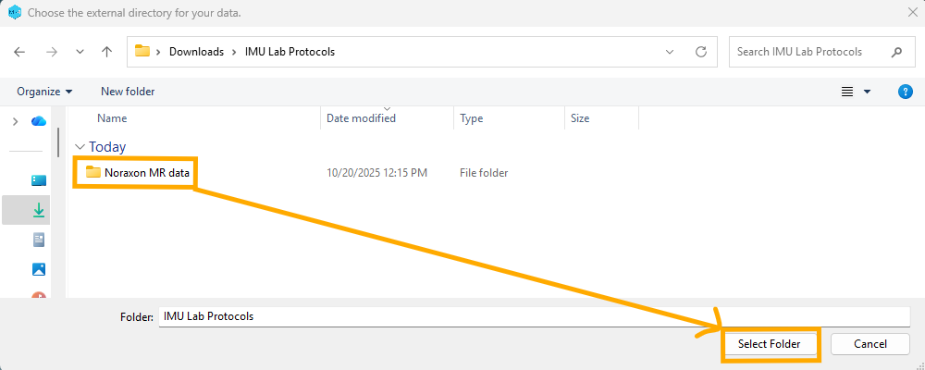Open Documents in the sidebar
Viewport: 925px width, 370px height.
(39, 240)
